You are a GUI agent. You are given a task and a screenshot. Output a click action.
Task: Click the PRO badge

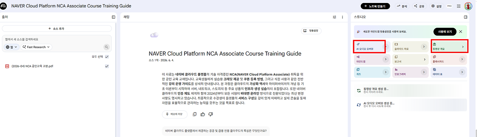(449, 6)
